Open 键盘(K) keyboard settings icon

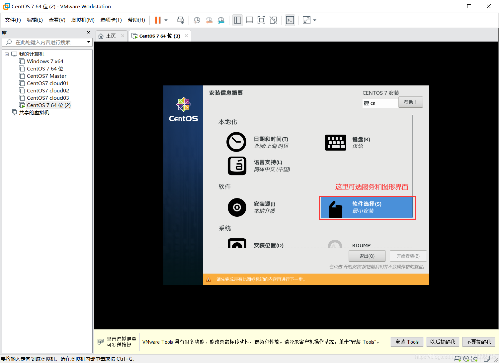click(x=336, y=143)
